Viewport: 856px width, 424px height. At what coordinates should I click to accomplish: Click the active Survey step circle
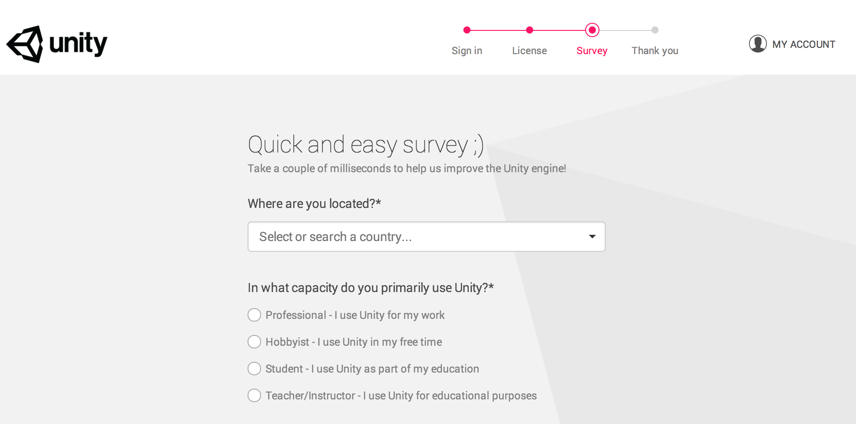592,30
